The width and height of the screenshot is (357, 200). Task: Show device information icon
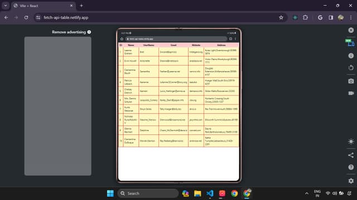click(x=351, y=56)
